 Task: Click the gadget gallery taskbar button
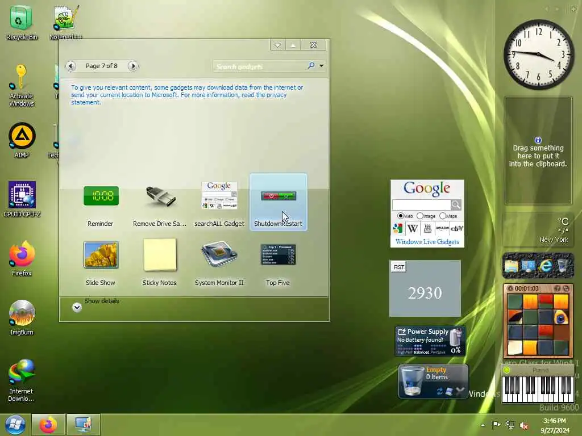click(83, 425)
